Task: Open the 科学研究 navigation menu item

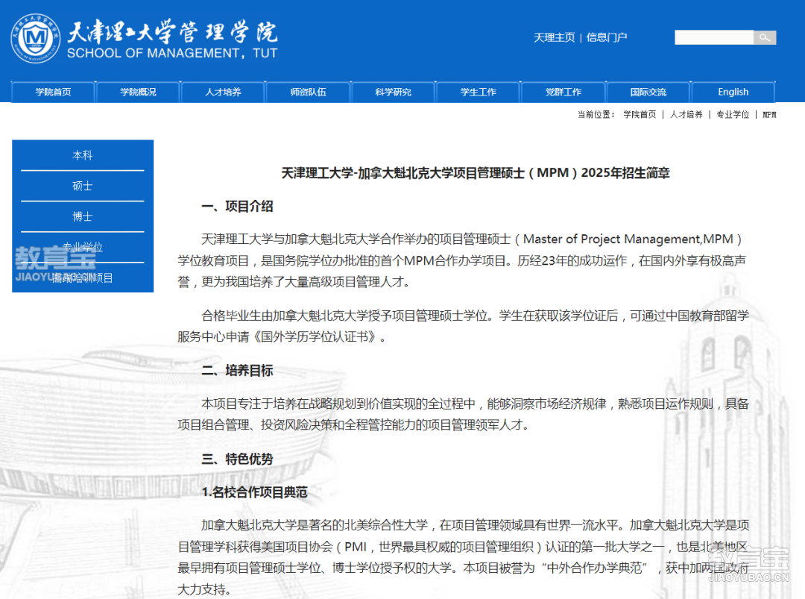Action: point(394,92)
